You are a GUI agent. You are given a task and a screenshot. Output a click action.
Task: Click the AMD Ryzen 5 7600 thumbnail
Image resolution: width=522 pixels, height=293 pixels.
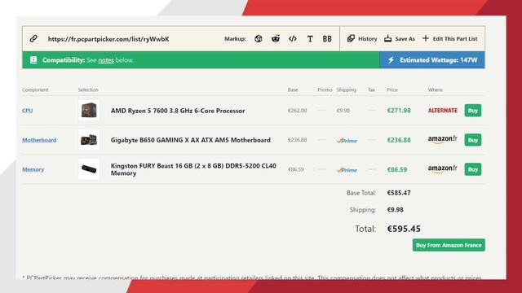[89, 111]
